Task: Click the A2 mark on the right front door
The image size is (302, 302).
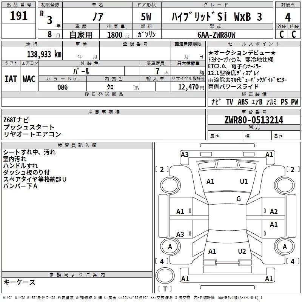Action: tap(273, 212)
